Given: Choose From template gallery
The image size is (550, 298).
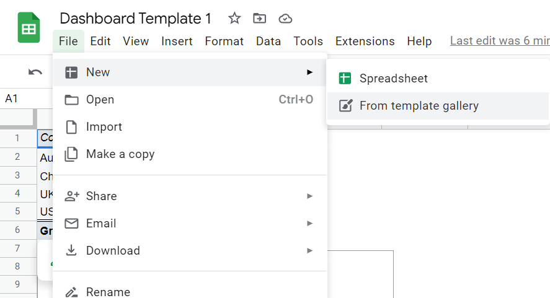Looking at the screenshot, I should pyautogui.click(x=437, y=105).
